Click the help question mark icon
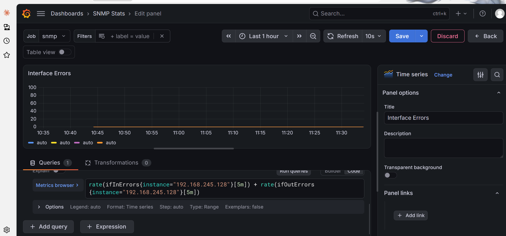The height and width of the screenshot is (236, 506). pyautogui.click(x=482, y=14)
